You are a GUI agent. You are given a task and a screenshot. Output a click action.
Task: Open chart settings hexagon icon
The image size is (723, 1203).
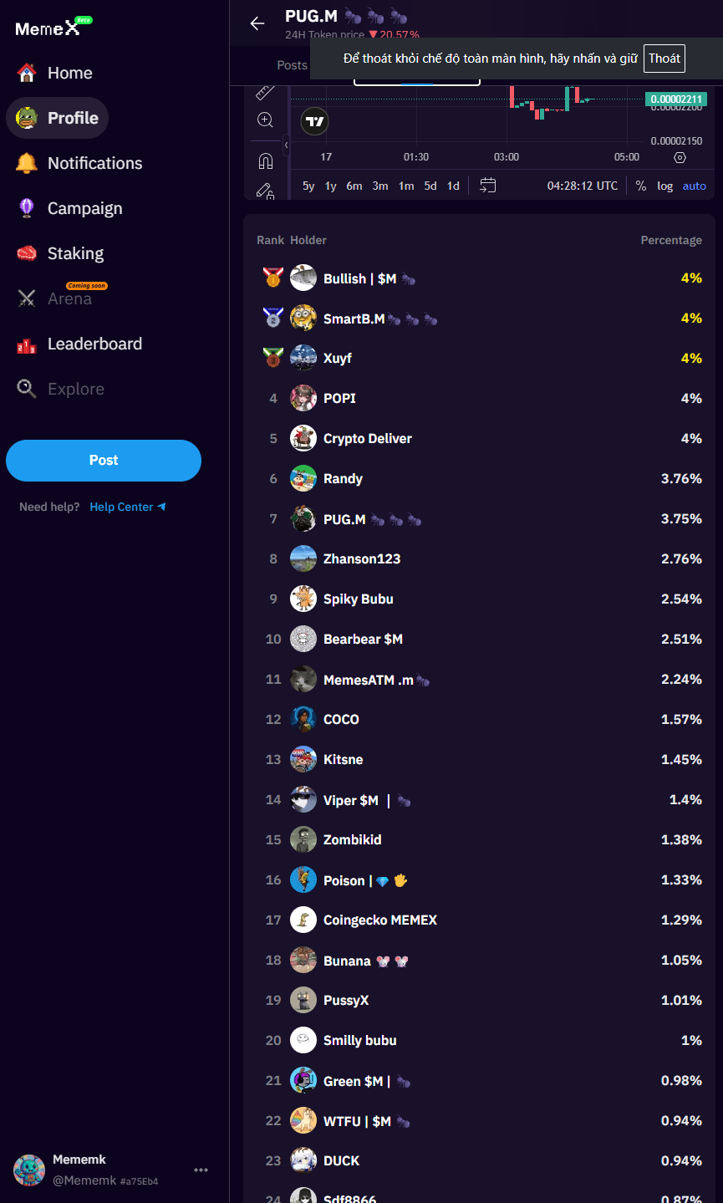point(680,157)
